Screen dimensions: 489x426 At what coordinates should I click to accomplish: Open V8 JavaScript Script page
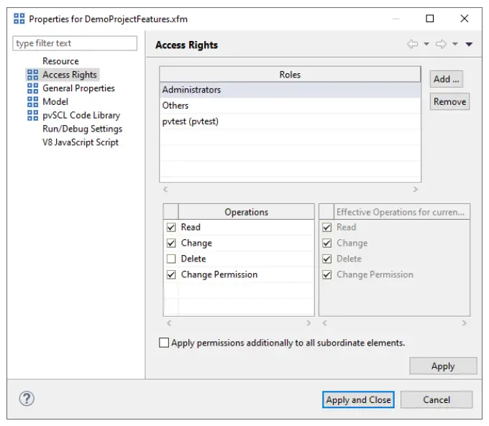[x=81, y=142]
